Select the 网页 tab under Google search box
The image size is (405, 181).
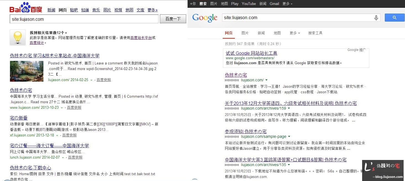click(229, 33)
